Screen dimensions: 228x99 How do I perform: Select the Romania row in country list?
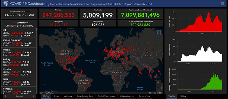click(x=19, y=90)
